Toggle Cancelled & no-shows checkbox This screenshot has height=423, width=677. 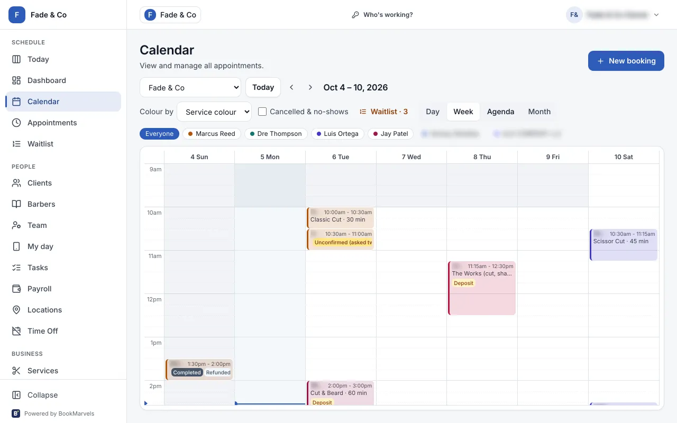point(262,112)
